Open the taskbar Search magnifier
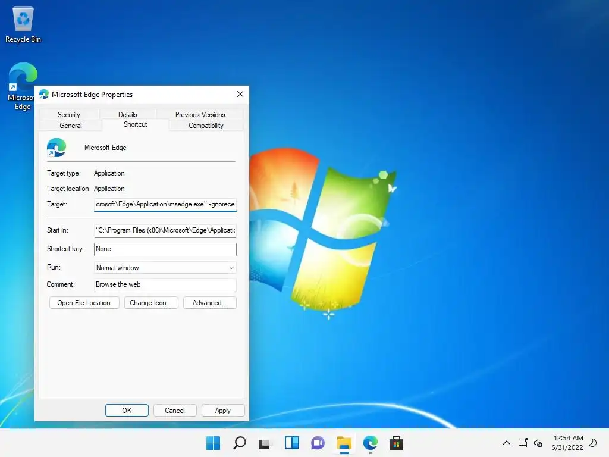Viewport: 609px width, 457px height. (239, 443)
